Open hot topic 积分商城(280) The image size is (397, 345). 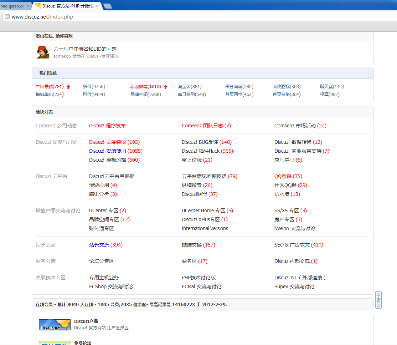[239, 87]
